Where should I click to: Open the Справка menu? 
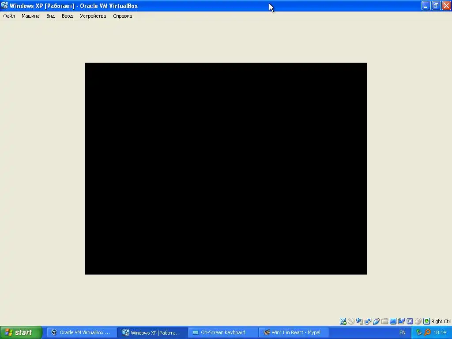pos(123,16)
